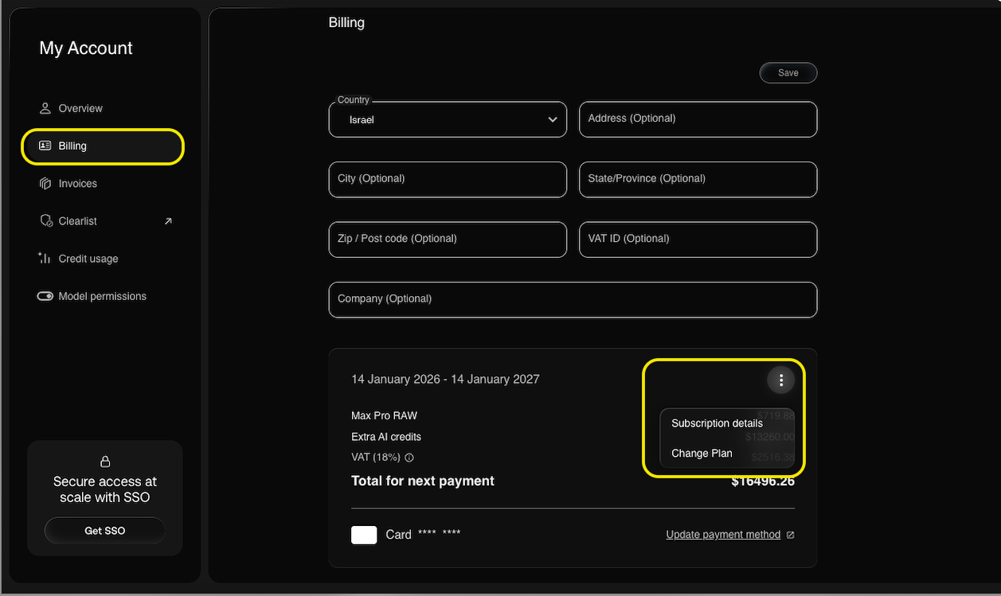Focus the Zip / Post code field
The image size is (1001, 596).
[448, 239]
